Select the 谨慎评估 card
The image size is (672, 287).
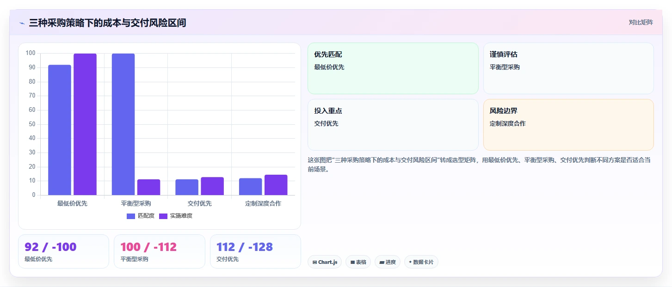pos(568,68)
